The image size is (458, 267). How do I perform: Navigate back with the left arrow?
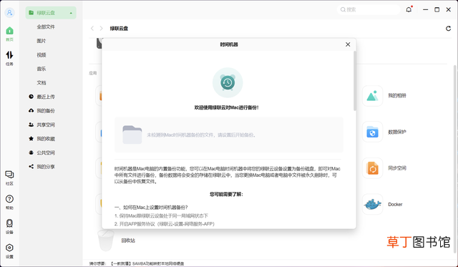pos(92,29)
